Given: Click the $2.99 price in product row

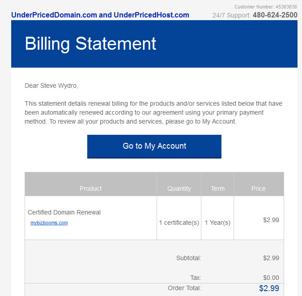Looking at the screenshot, I should [x=271, y=220].
